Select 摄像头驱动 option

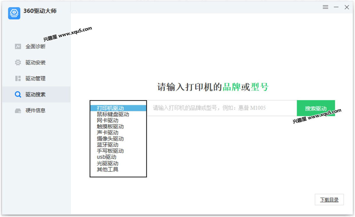(118, 139)
